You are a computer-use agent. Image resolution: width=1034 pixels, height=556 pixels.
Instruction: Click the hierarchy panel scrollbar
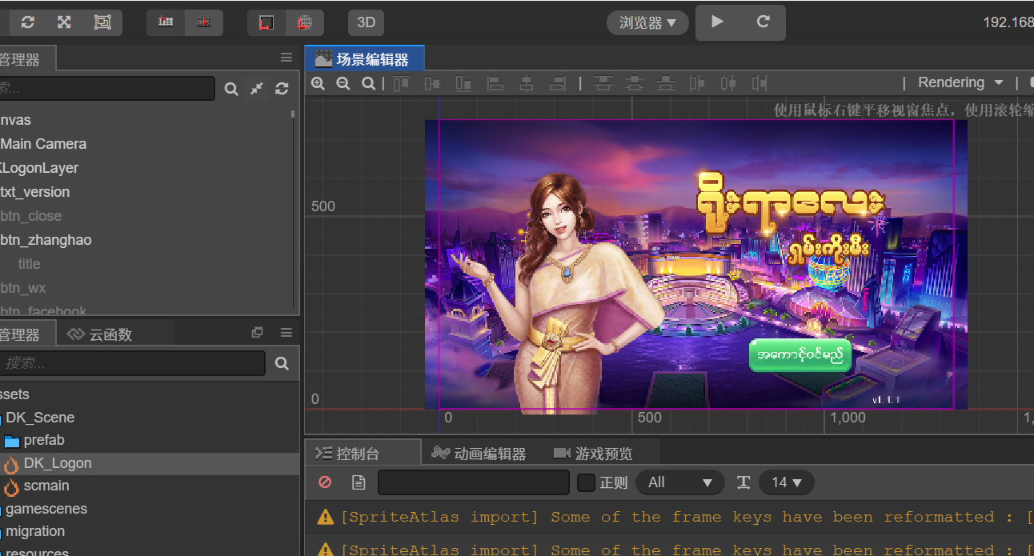click(x=293, y=114)
